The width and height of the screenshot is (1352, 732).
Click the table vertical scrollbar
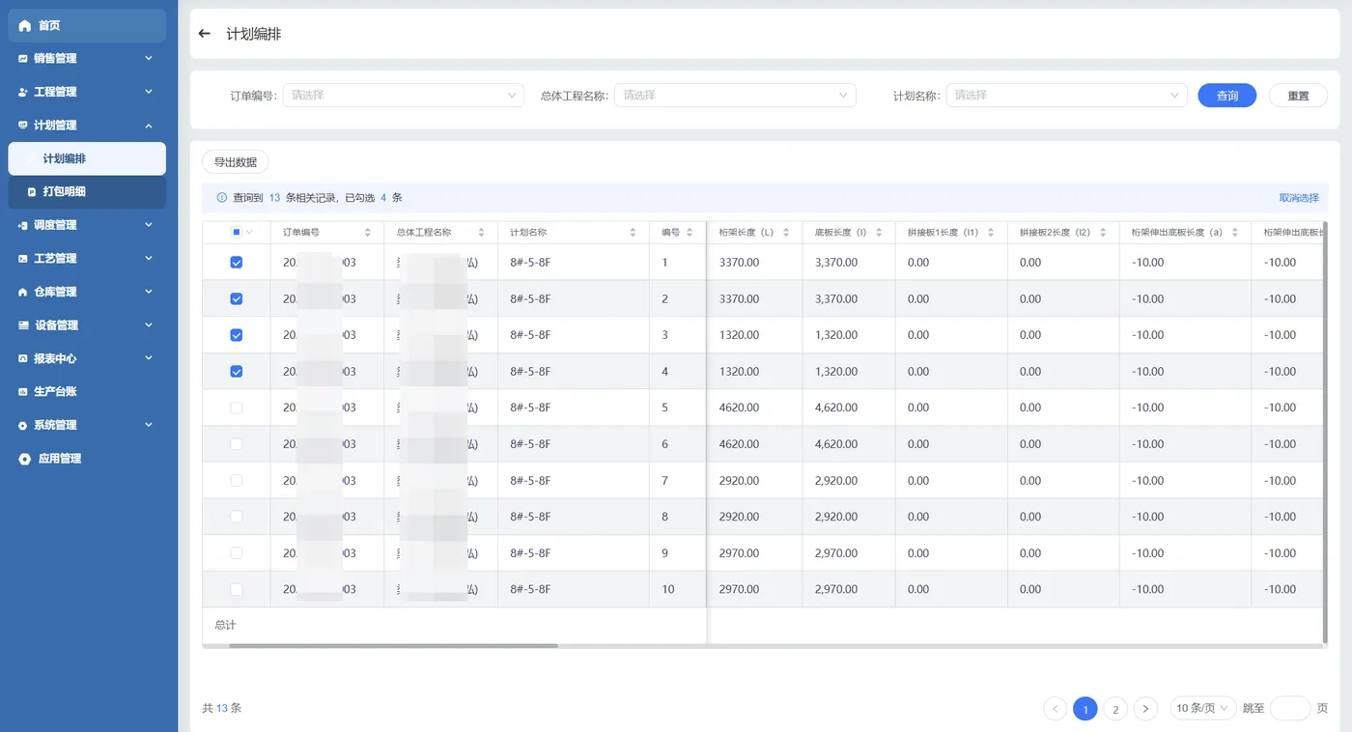click(x=1325, y=432)
